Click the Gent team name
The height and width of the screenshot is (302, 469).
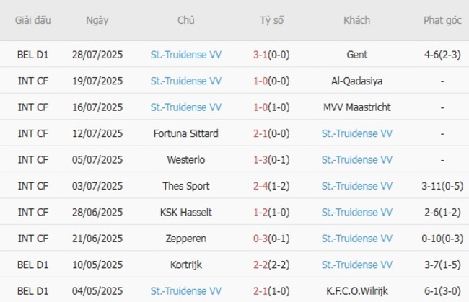click(x=356, y=55)
